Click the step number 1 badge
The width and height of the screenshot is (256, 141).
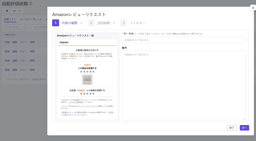click(55, 23)
